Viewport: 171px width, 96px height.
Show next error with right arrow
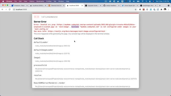coord(38,17)
